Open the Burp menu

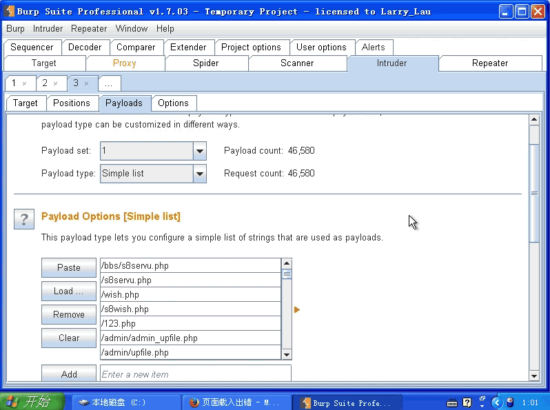tap(15, 29)
